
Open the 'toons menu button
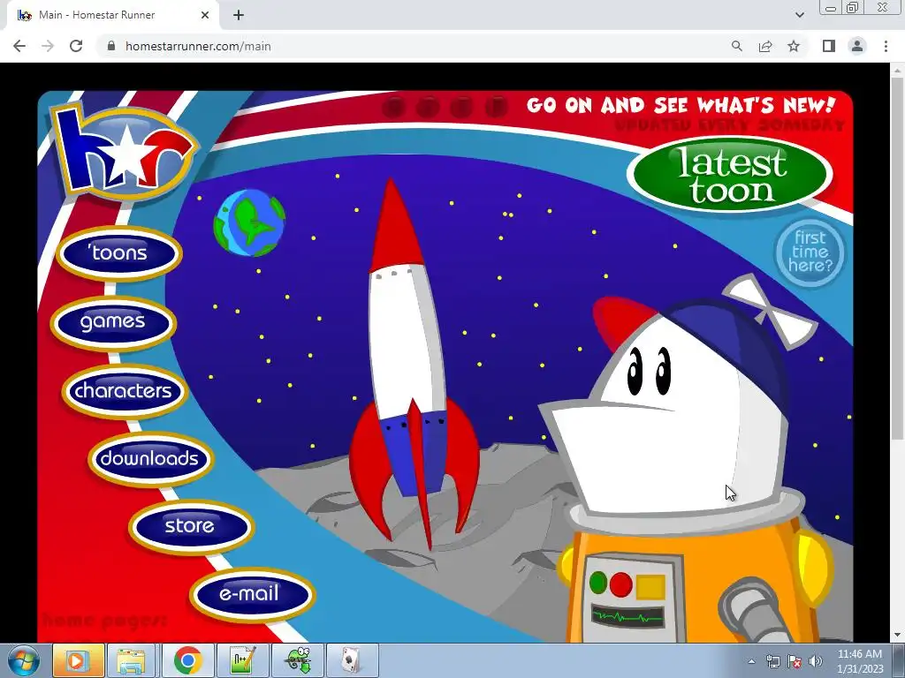119,253
